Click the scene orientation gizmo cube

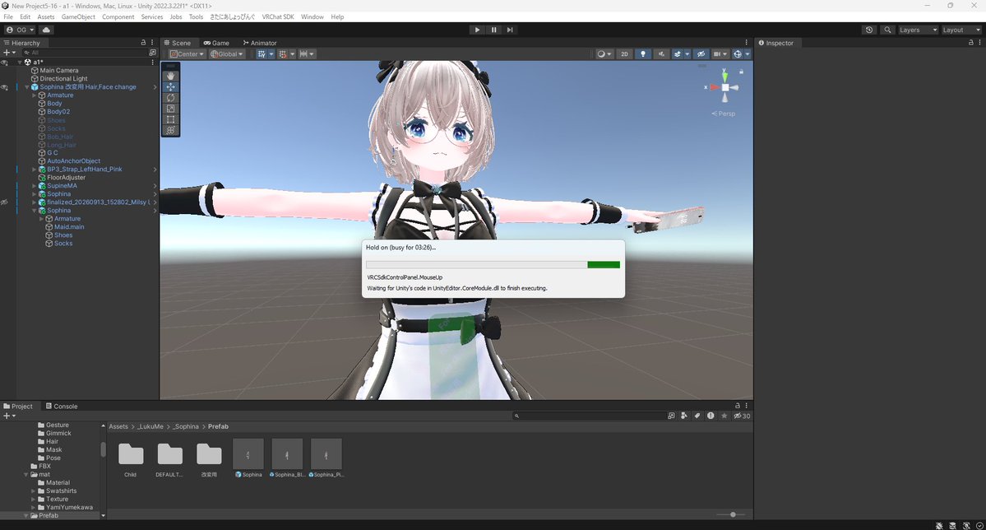click(x=725, y=87)
